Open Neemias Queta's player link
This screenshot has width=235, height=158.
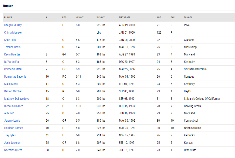coord(13,150)
